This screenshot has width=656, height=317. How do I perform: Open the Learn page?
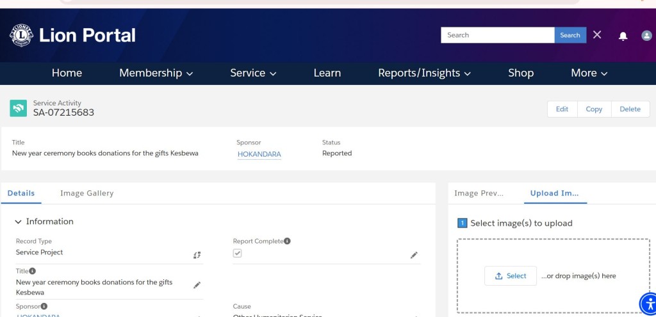327,73
